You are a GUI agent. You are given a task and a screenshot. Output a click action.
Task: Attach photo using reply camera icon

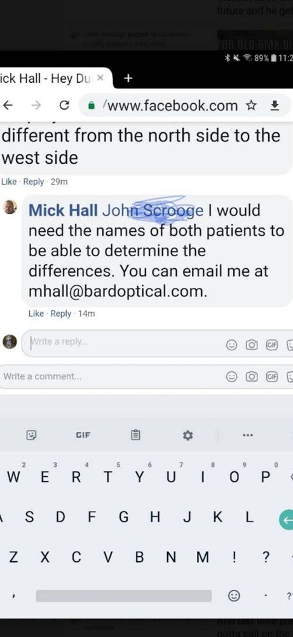pyautogui.click(x=252, y=345)
